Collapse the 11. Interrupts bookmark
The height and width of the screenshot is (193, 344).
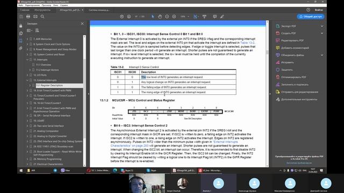27,60
